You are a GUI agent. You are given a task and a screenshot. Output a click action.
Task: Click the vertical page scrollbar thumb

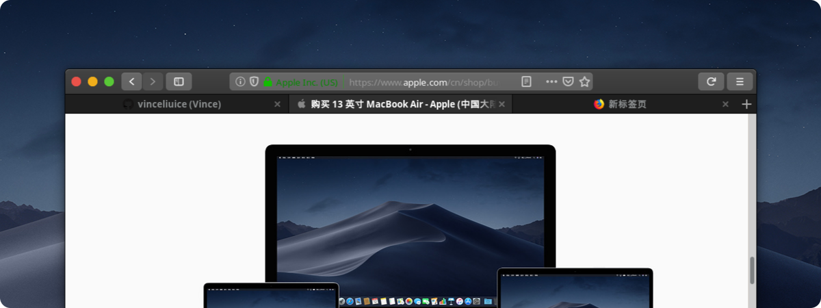coord(753,270)
